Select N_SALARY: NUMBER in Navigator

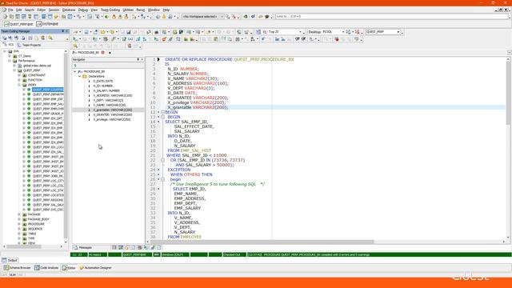(106, 90)
